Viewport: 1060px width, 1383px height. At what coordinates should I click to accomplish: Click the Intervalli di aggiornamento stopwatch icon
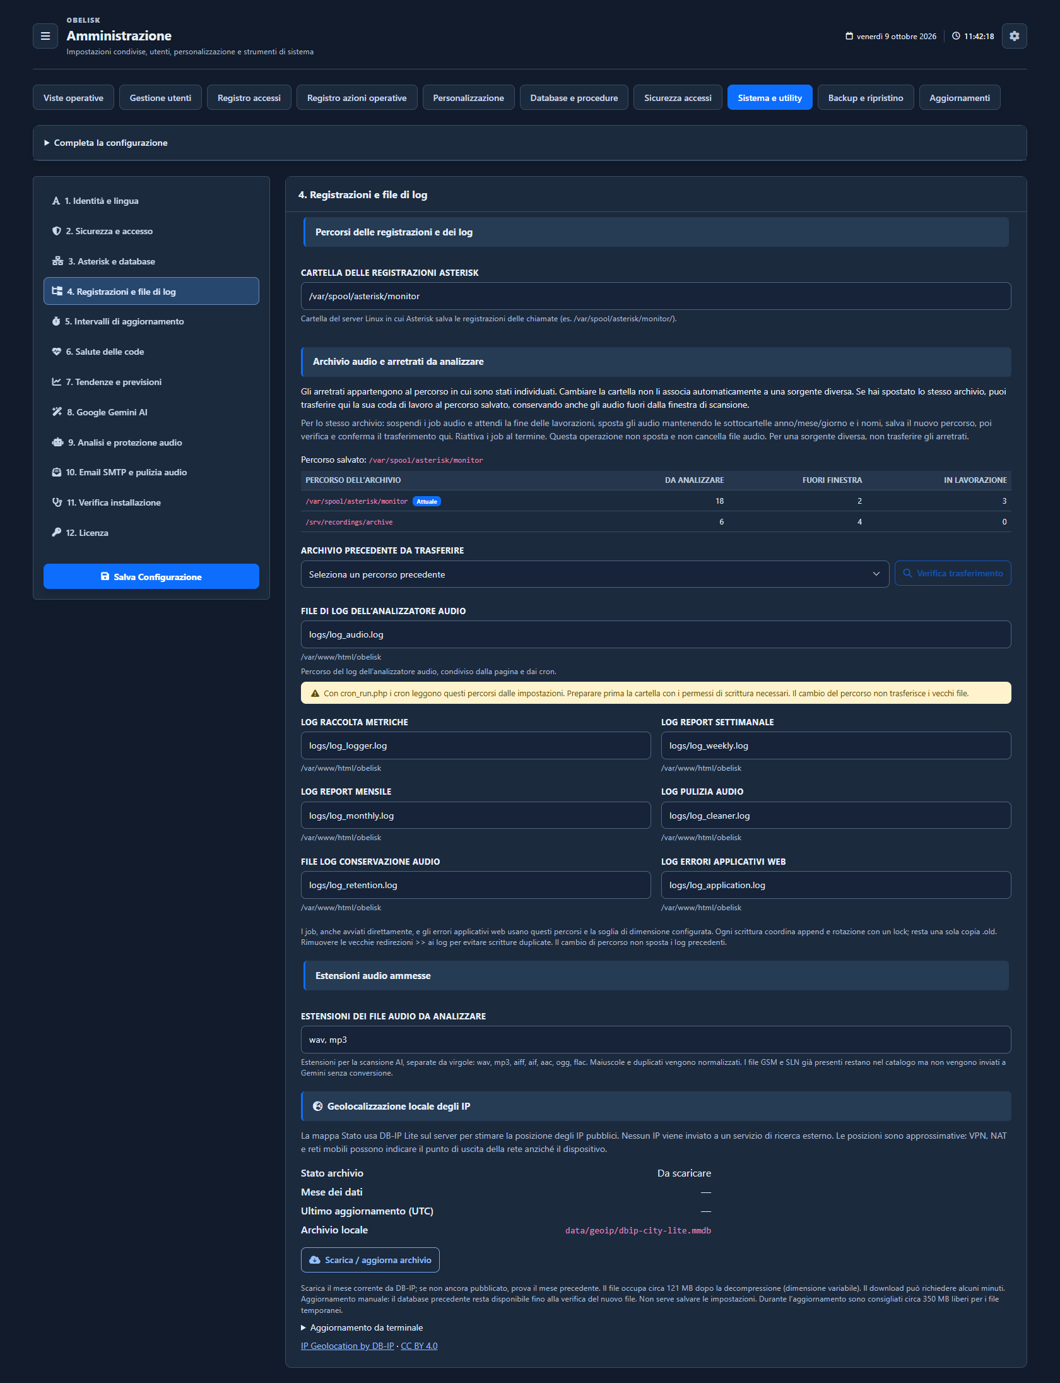[56, 321]
